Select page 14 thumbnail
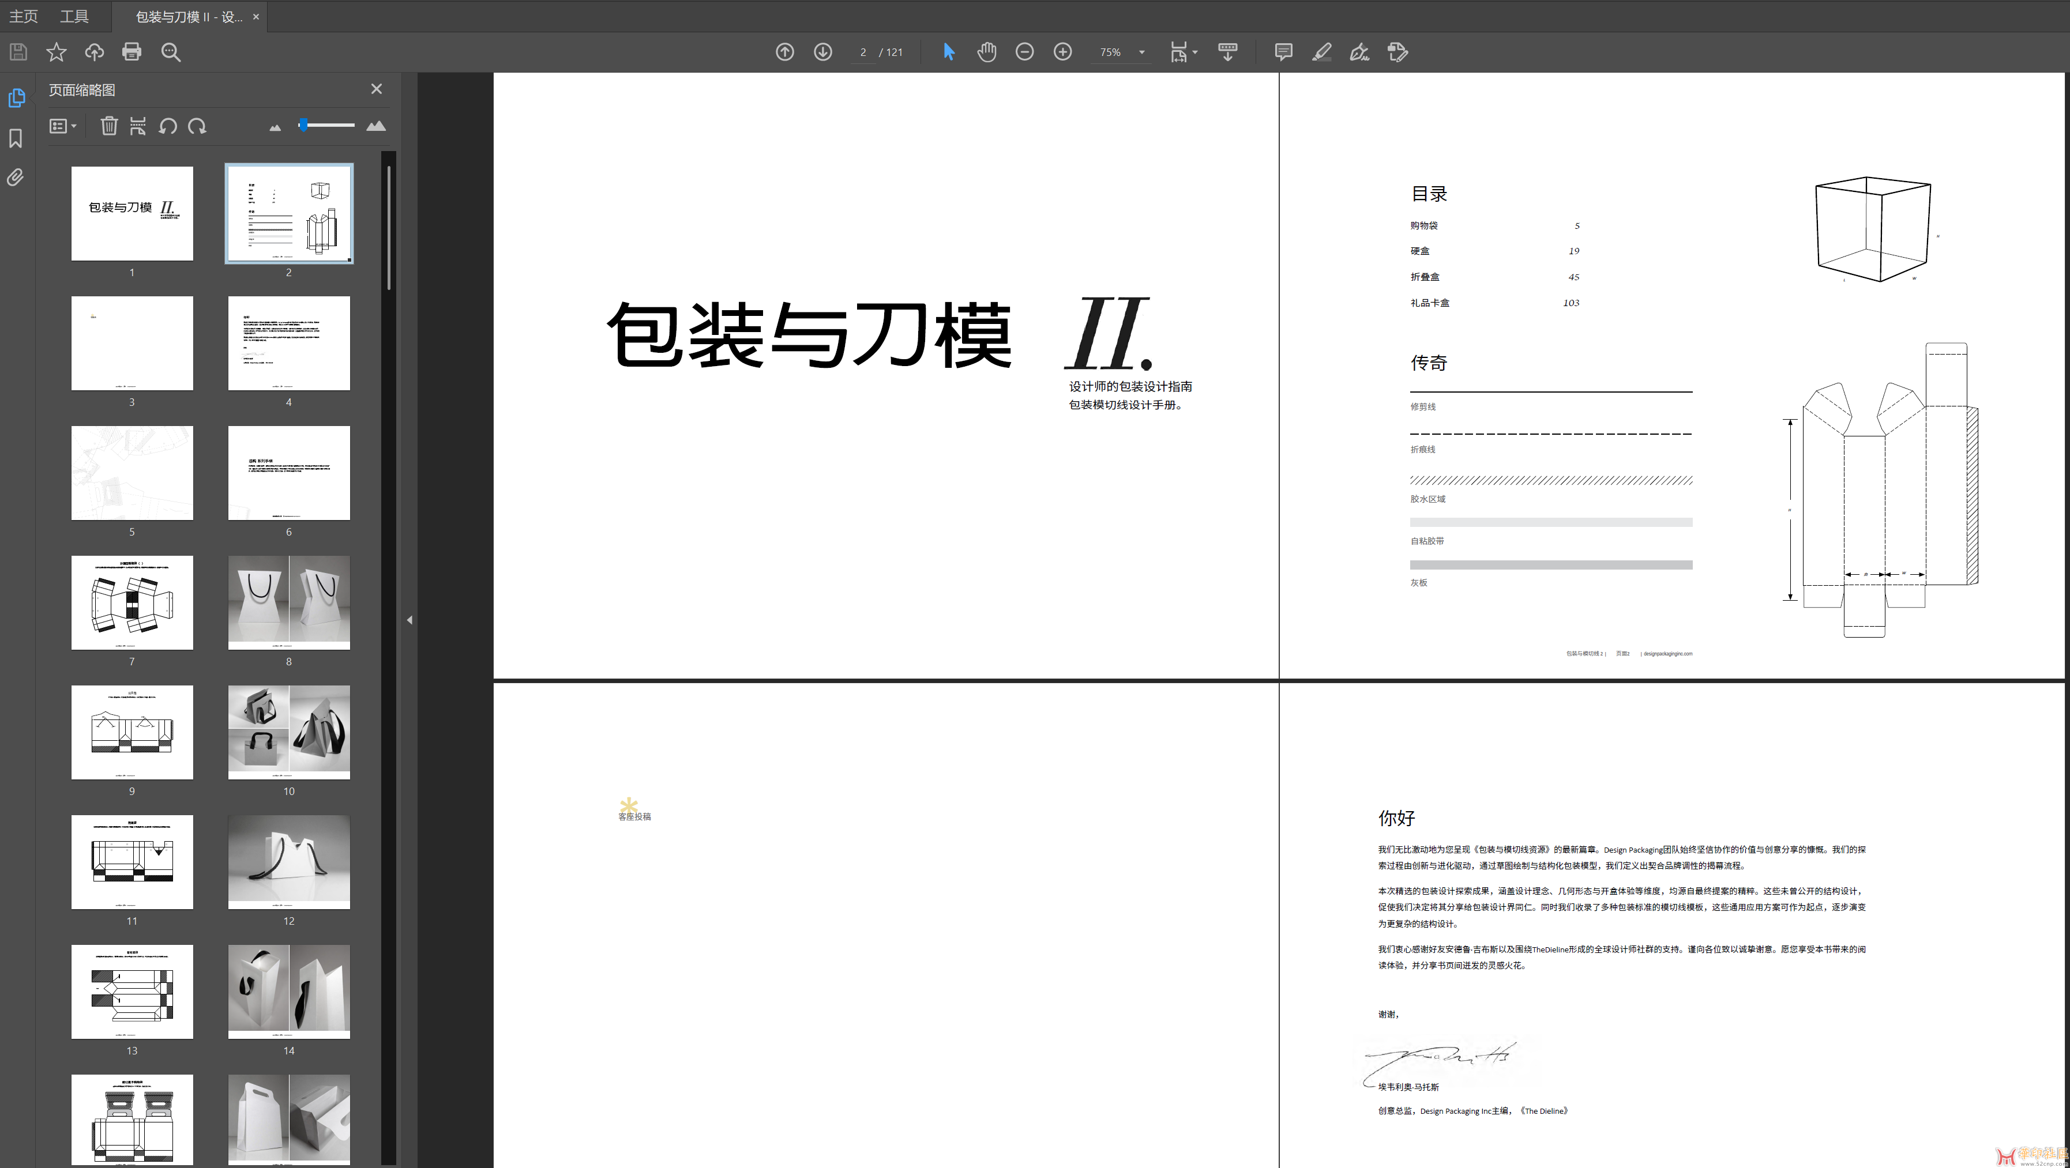The image size is (2070, 1168). point(290,992)
